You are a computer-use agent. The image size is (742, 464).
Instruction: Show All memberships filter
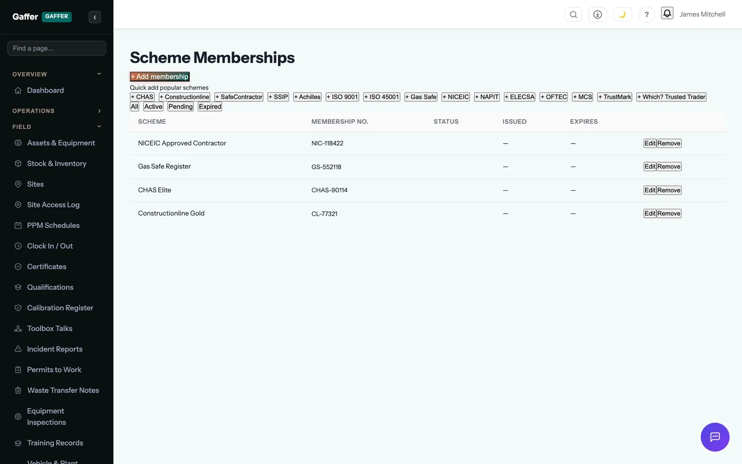(134, 107)
